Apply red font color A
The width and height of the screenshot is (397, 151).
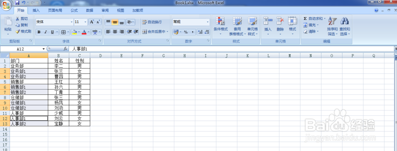click(84, 32)
